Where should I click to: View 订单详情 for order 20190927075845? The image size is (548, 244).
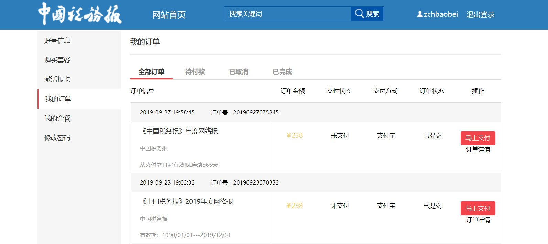coord(478,149)
